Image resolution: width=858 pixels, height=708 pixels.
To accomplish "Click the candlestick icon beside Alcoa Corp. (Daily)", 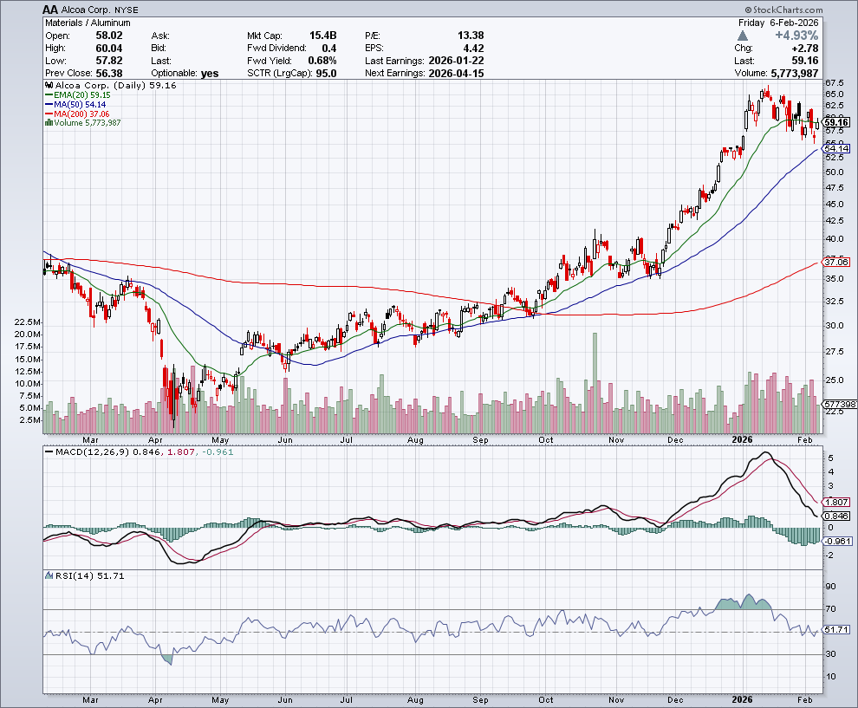I will tap(49, 85).
